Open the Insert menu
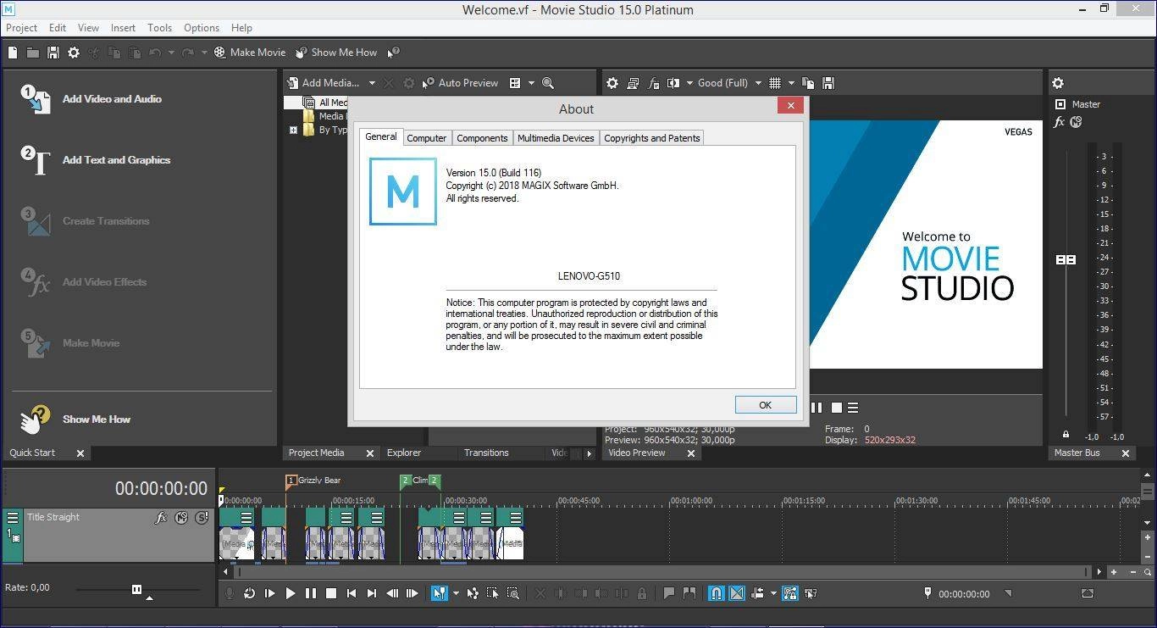 point(123,28)
